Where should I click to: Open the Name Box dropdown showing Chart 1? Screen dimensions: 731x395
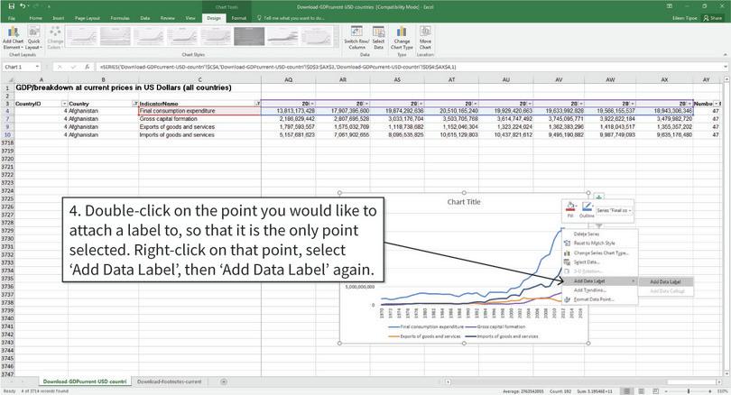37,67
